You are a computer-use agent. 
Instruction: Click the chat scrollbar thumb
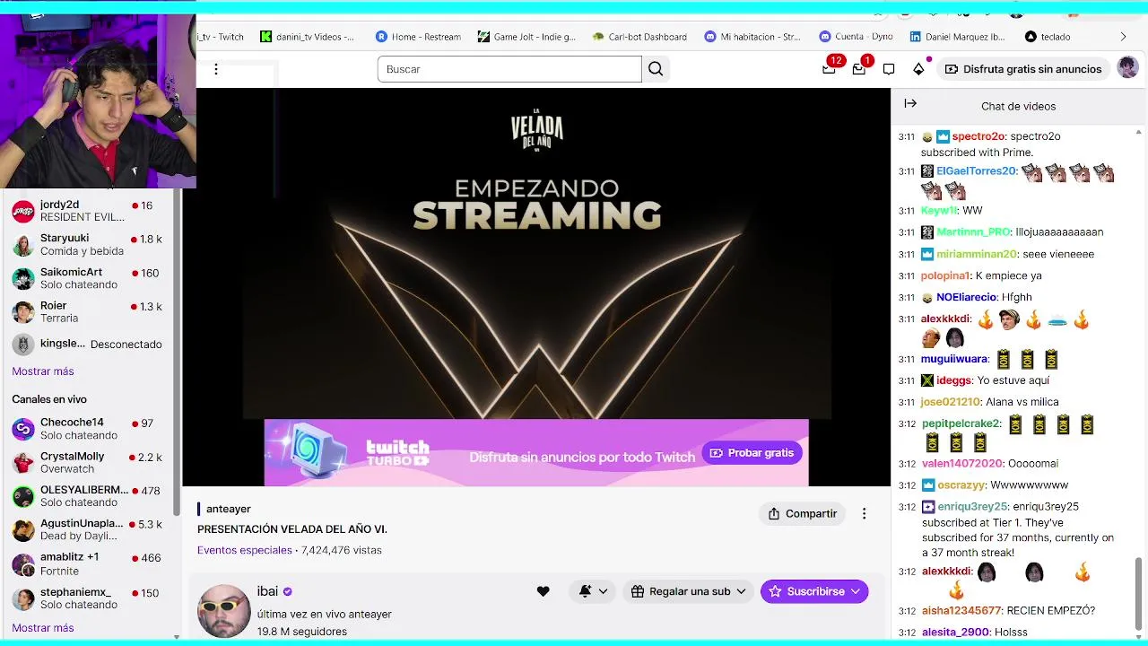click(x=1139, y=596)
